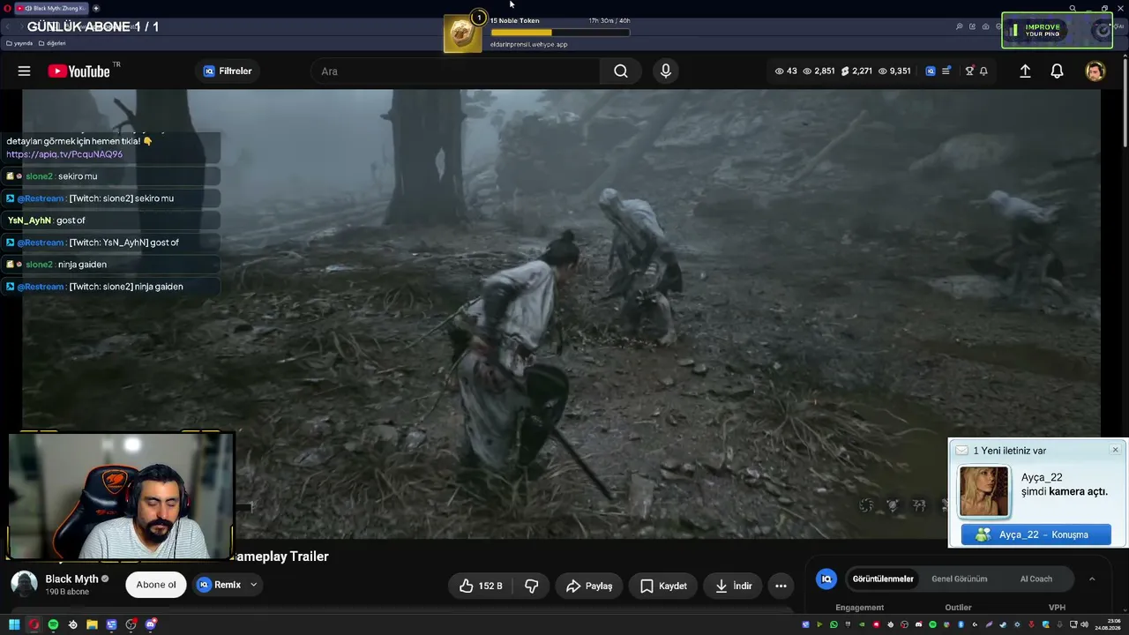
Task: Open the volume speaker tray icon
Action: 1087,624
